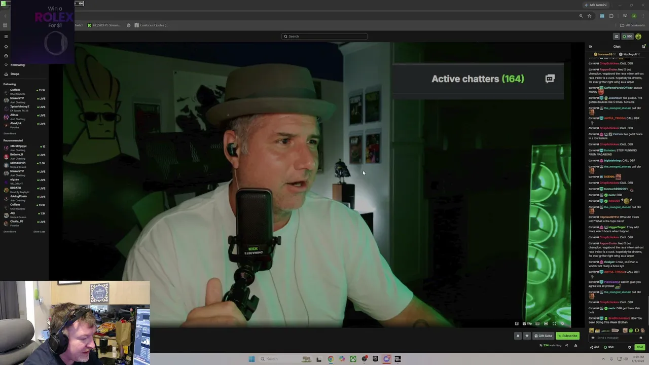Screen dimensions: 649x365
Task: Toggle follow heart button
Action: point(527,336)
